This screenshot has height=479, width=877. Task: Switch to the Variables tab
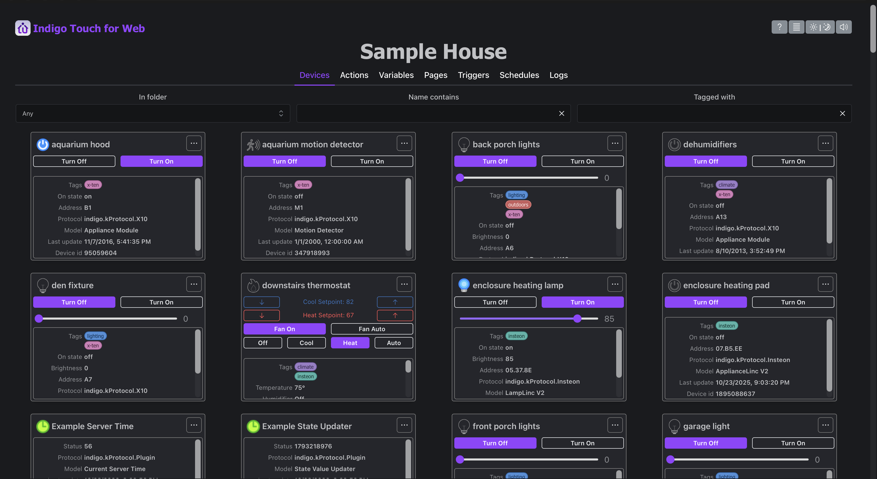point(396,75)
